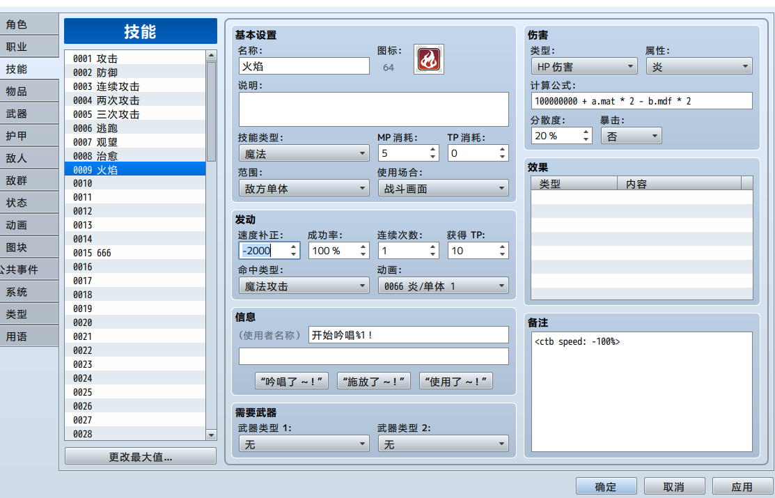The height and width of the screenshot is (498, 775).
Task: Open the 武器类型 1 dropdown
Action: pos(304,444)
